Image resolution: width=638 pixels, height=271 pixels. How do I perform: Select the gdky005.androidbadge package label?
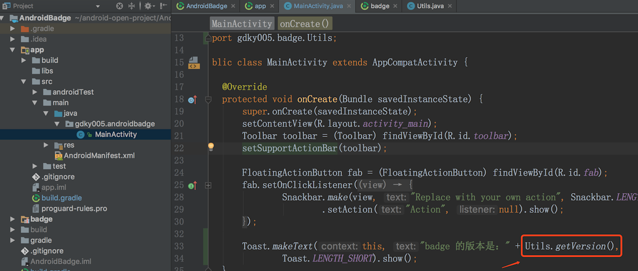(x=115, y=124)
